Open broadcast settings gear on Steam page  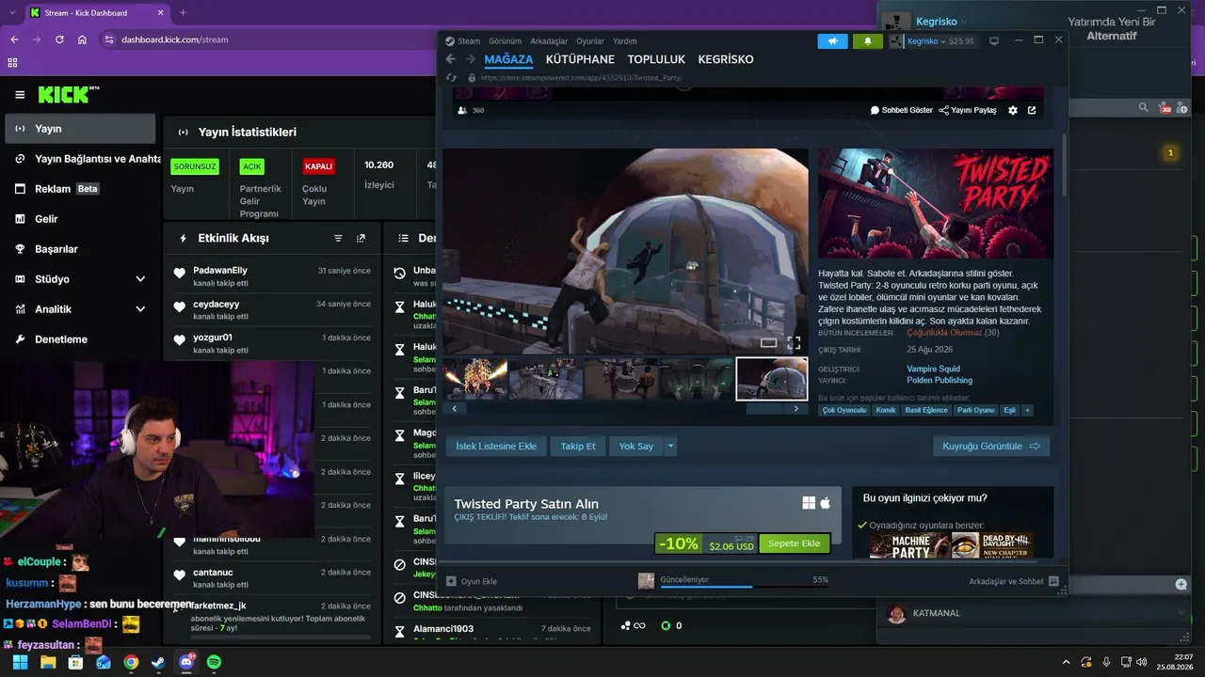(x=1013, y=110)
